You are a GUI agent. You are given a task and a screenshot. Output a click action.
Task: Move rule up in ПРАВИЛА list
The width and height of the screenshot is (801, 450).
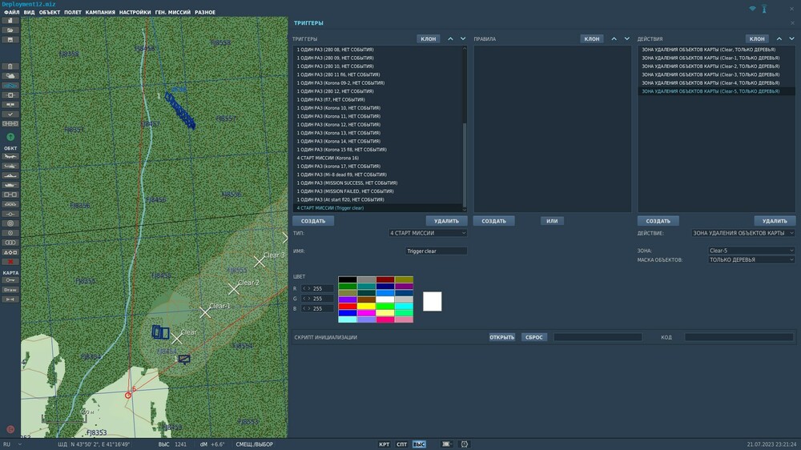point(614,38)
